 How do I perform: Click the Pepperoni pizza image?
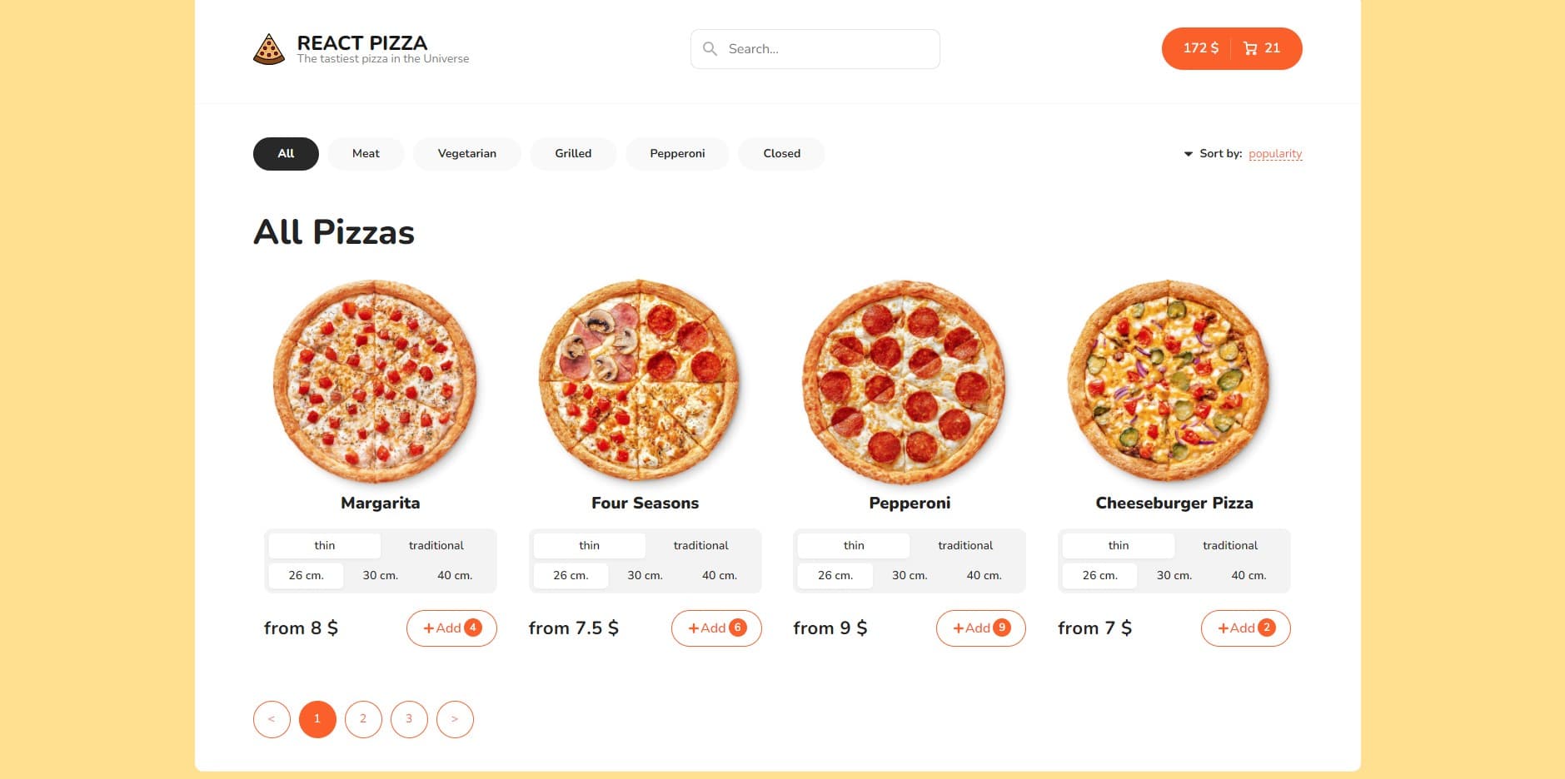click(x=904, y=382)
